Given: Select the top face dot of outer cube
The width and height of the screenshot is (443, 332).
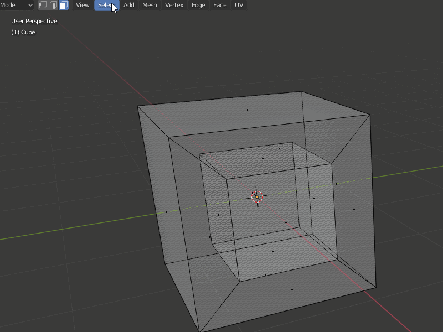Looking at the screenshot, I should 247,109.
